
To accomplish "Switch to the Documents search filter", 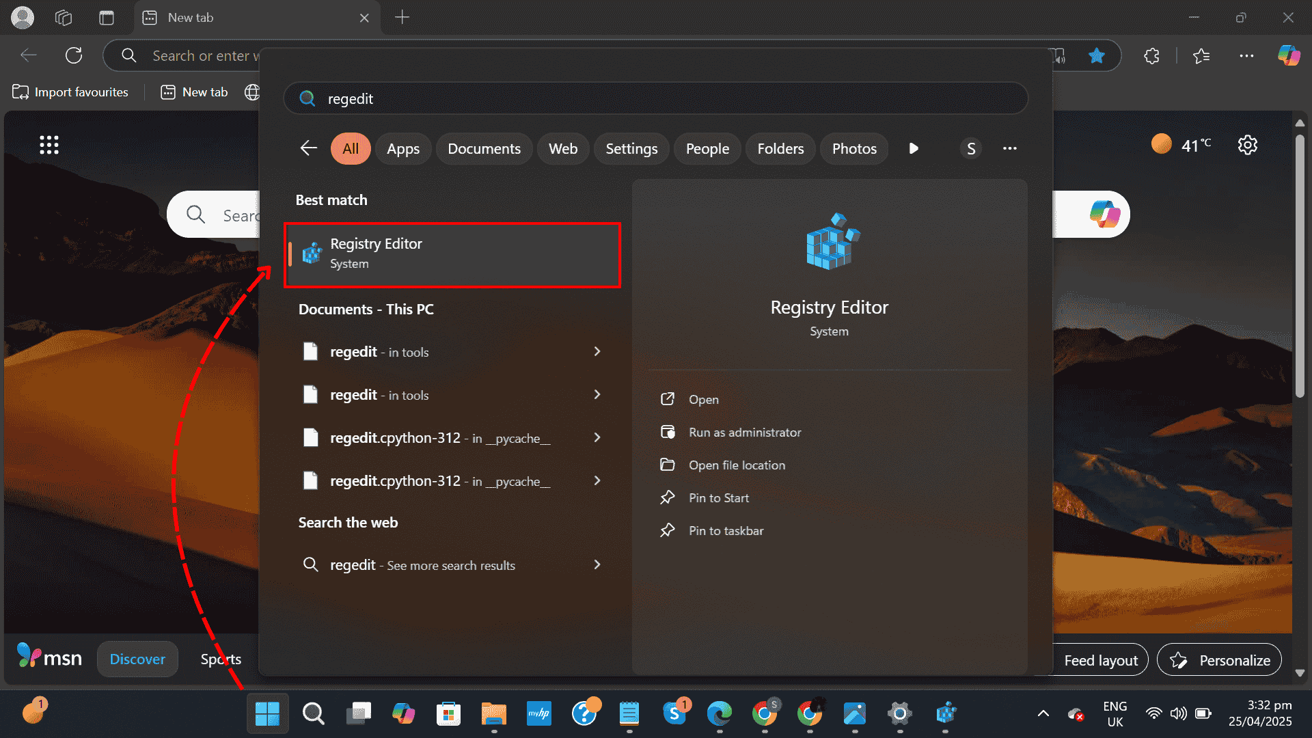I will pyautogui.click(x=484, y=148).
